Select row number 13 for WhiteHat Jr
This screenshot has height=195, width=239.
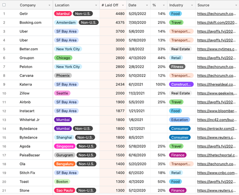[x=4, y=120]
